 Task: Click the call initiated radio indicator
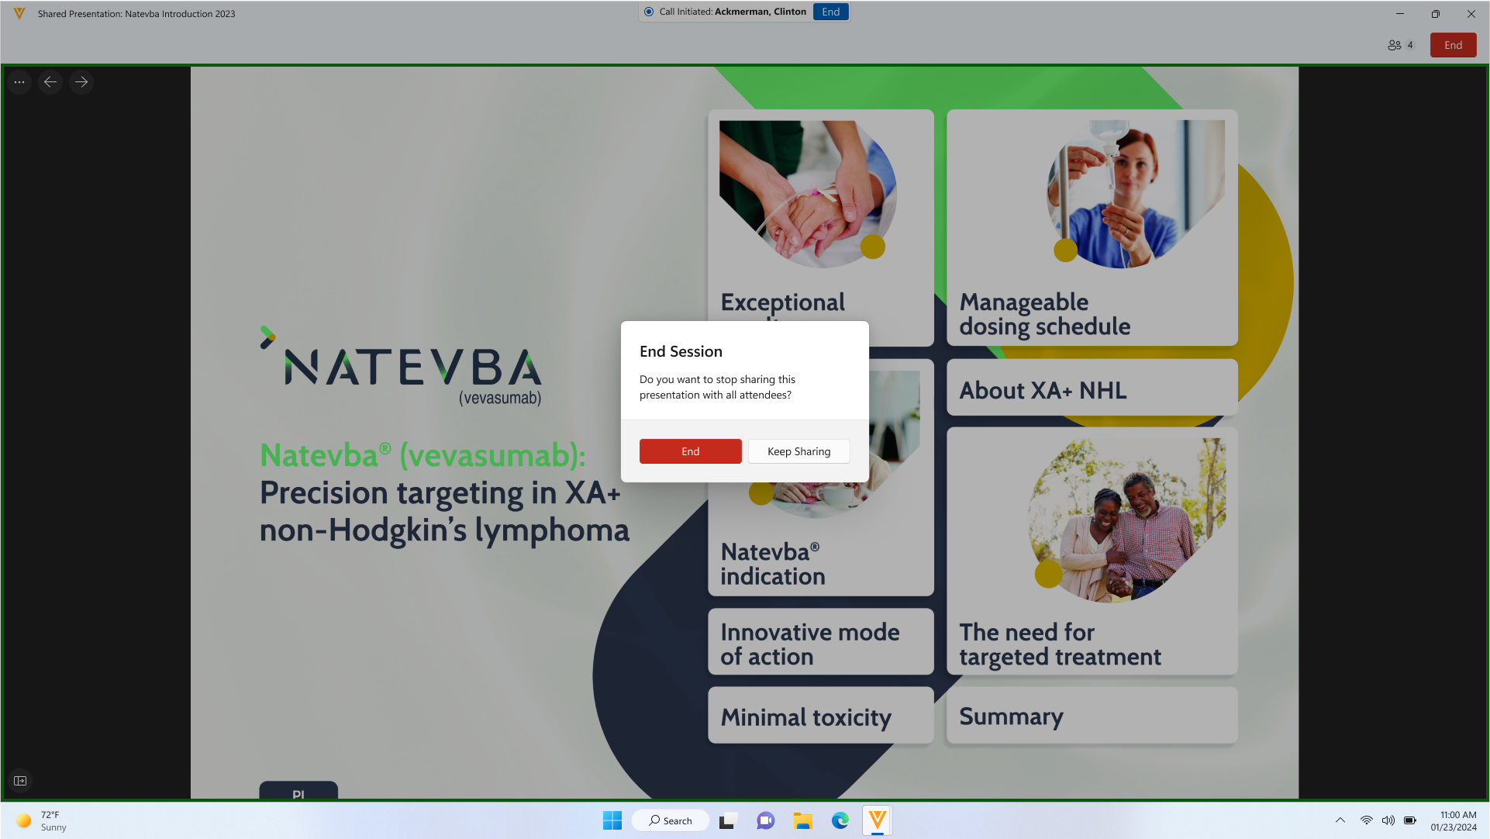649,12
